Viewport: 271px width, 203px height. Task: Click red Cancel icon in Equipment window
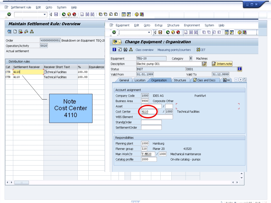point(178,32)
